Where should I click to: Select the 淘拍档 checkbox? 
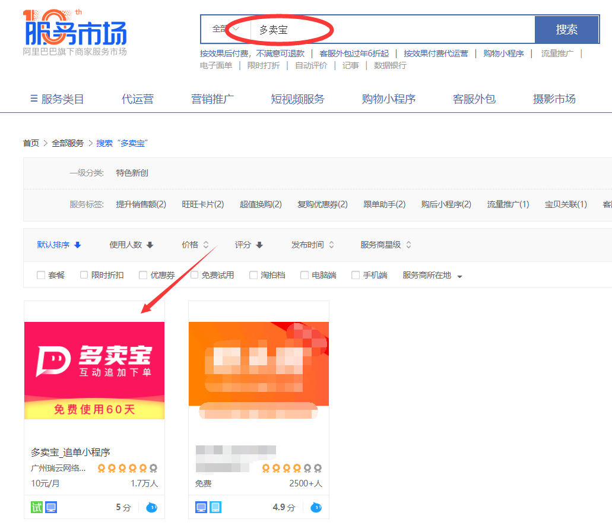(253, 275)
